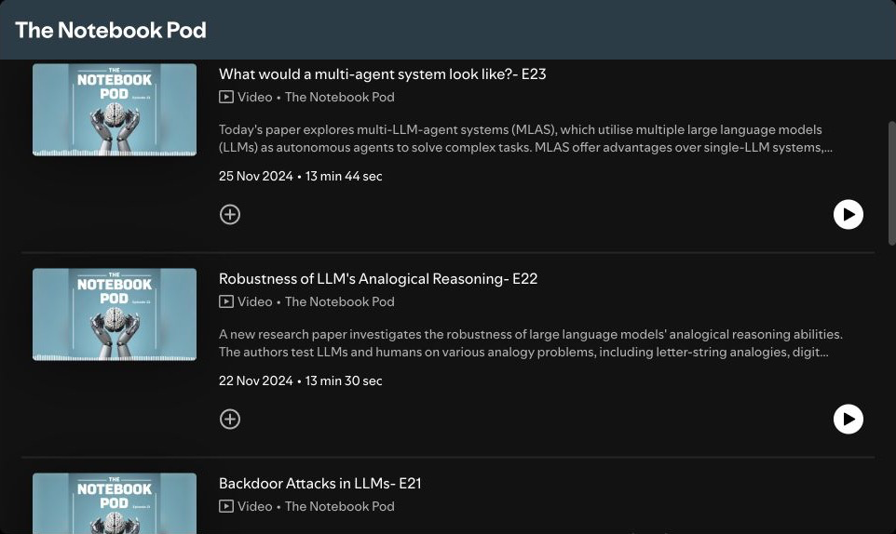Click The Notebook Pod link under E22

[339, 301]
